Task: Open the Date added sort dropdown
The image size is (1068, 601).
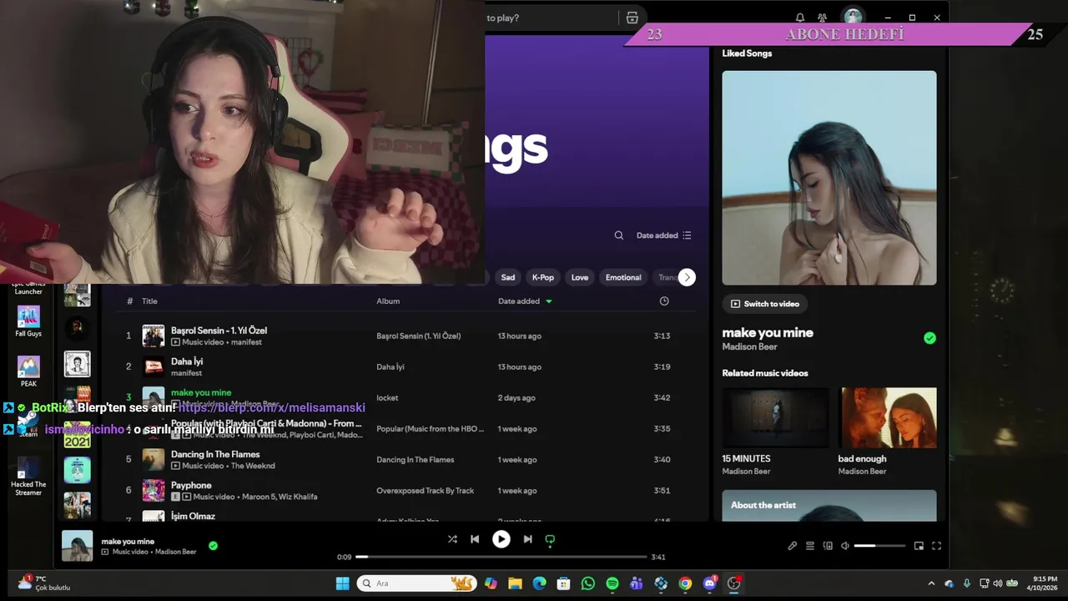Action: pyautogui.click(x=664, y=235)
